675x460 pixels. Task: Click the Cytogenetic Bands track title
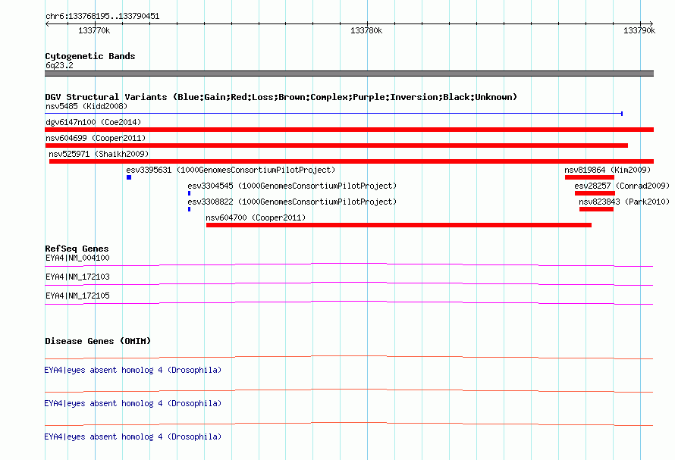click(90, 56)
